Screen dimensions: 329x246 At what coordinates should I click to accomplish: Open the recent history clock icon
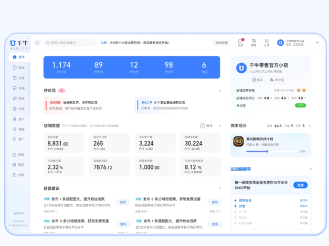pos(37,43)
